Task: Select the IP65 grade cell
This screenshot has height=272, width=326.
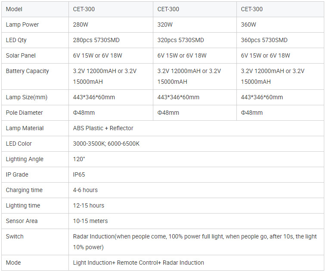Action: point(196,175)
